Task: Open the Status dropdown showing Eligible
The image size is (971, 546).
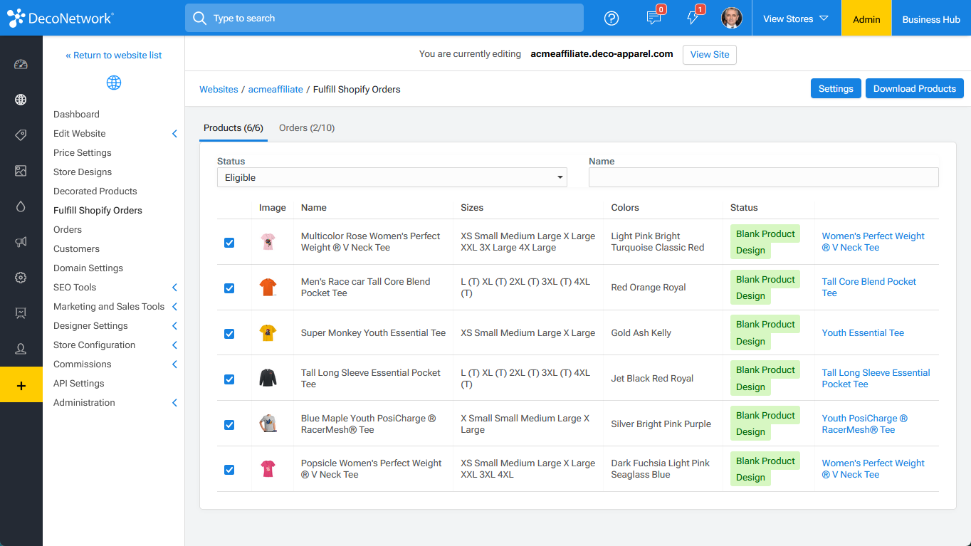Action: click(x=392, y=177)
